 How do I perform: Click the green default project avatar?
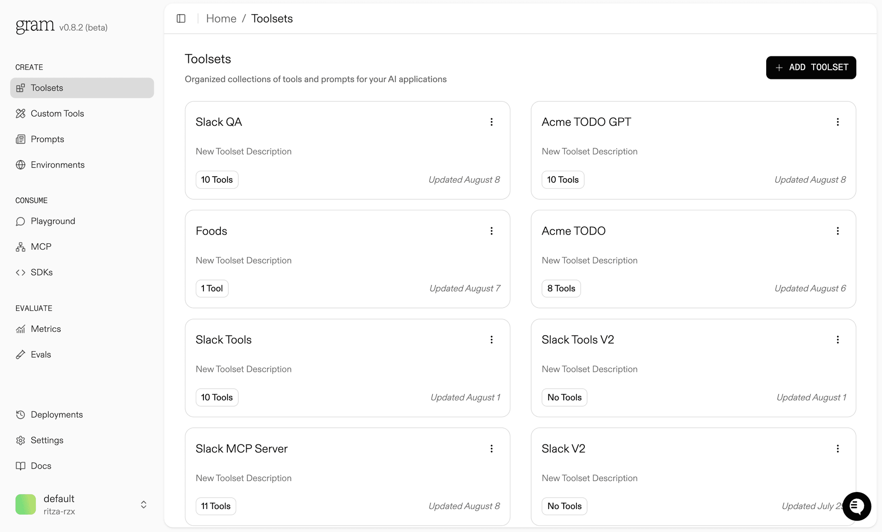tap(26, 504)
